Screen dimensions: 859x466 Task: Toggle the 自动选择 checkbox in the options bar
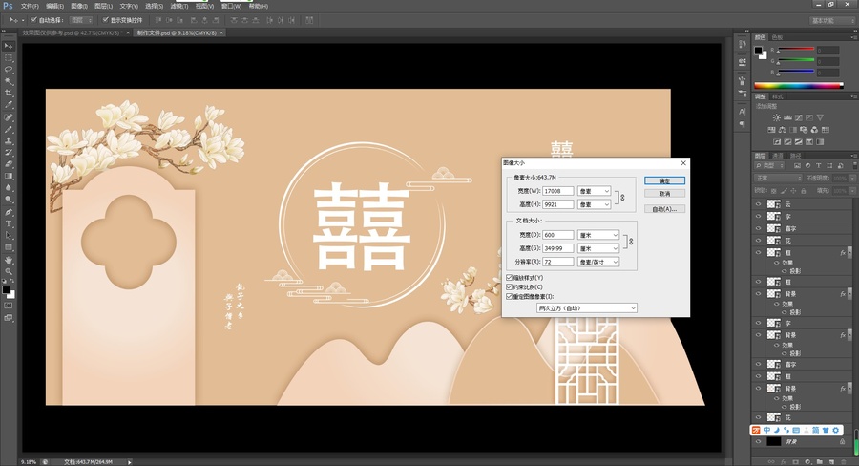coord(33,20)
